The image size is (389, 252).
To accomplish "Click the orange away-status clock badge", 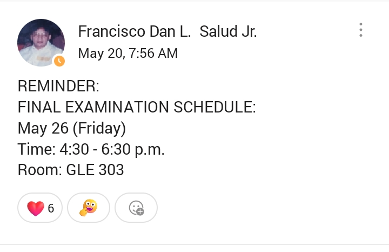I will coord(59,61).
